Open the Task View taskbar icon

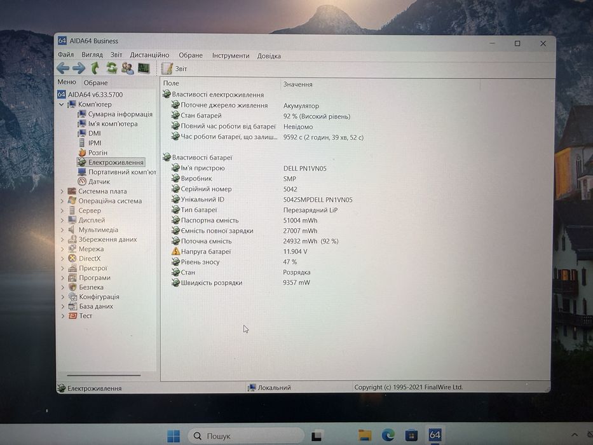tap(317, 436)
